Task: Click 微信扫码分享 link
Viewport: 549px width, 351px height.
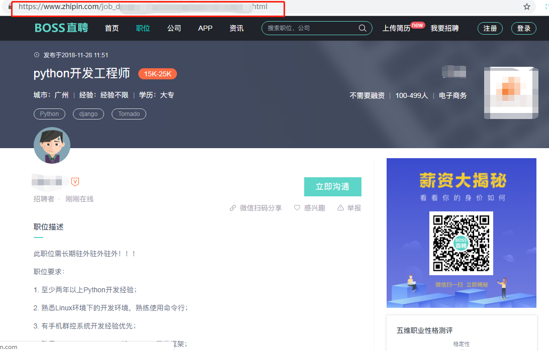Action: click(255, 208)
